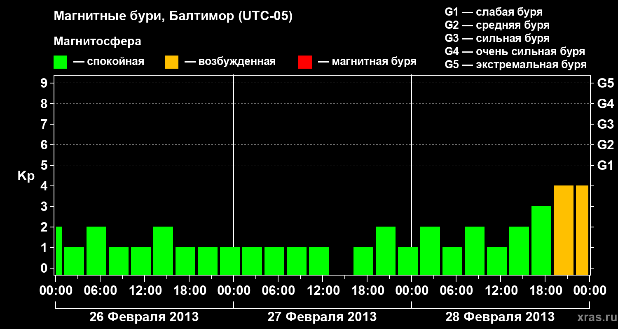Click the '26 Февраля 2013' date label
The height and width of the screenshot is (329, 618).
coord(144,317)
